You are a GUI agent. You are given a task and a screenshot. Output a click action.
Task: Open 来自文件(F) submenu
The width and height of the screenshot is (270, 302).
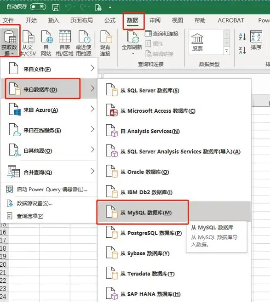pyautogui.click(x=49, y=68)
